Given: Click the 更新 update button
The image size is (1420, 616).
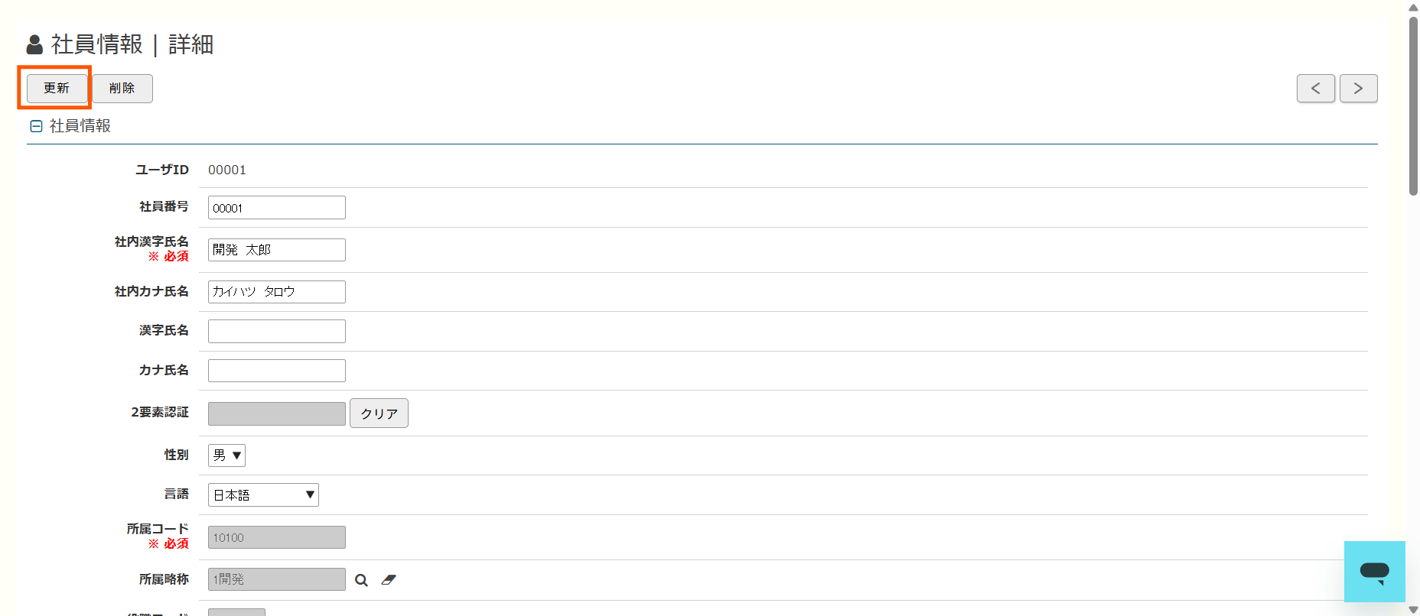Looking at the screenshot, I should [57, 89].
